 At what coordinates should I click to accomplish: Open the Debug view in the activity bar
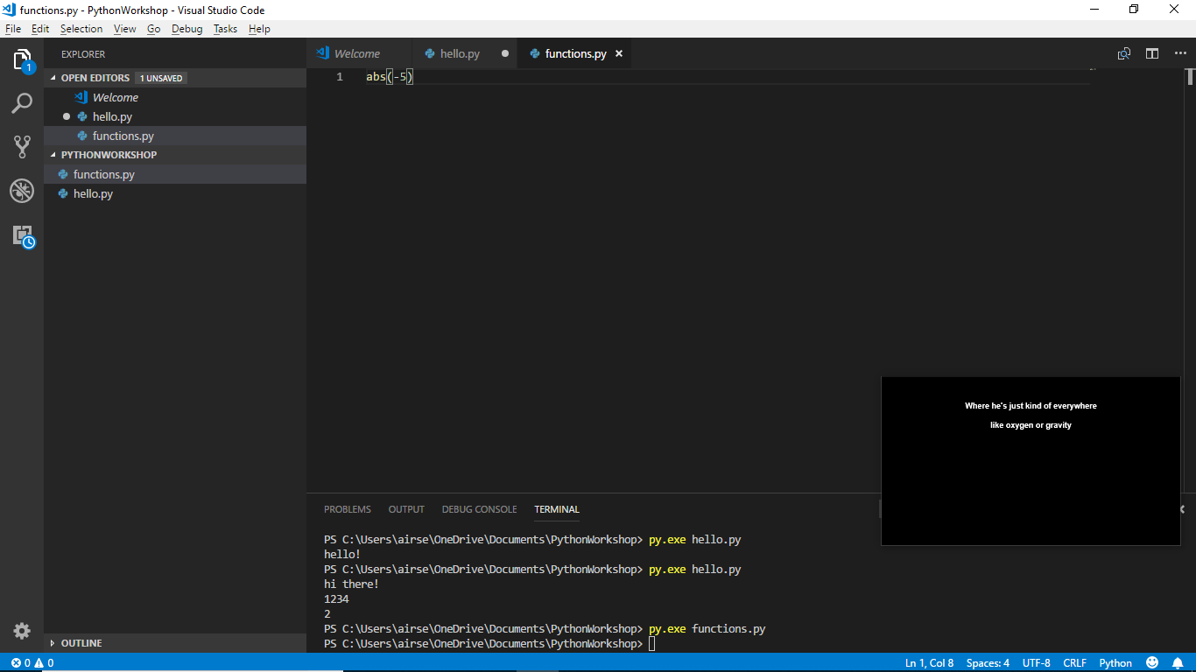pos(22,190)
